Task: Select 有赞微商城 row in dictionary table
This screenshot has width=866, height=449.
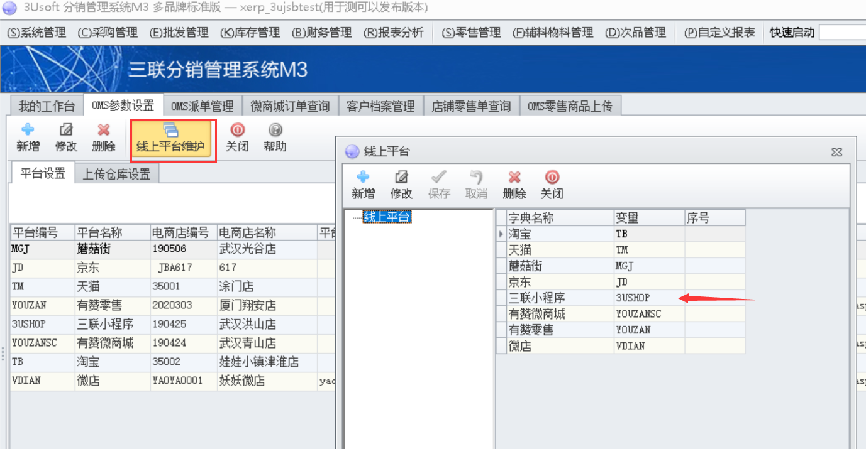Action: [x=621, y=314]
